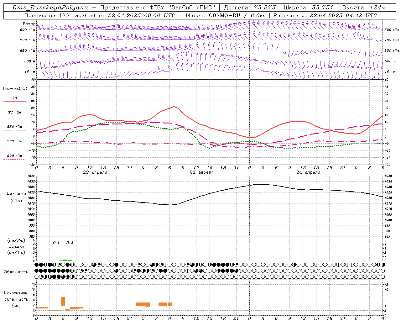Screen dimensions: 401x321
Task: Click the (мм/1ч.) precipitation unit label
Action: (16, 252)
